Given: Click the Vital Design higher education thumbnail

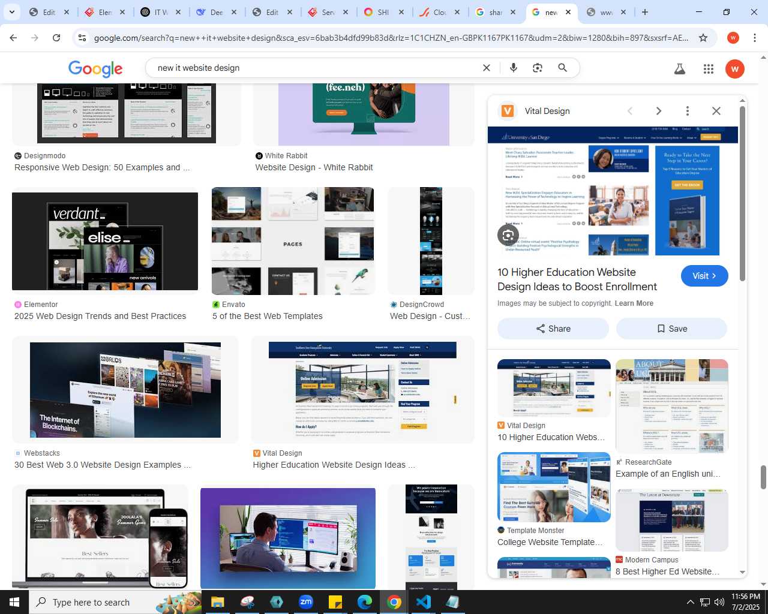Looking at the screenshot, I should click(362, 390).
